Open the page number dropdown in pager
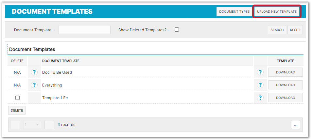The height and width of the screenshot is (140, 312). [x=32, y=125]
